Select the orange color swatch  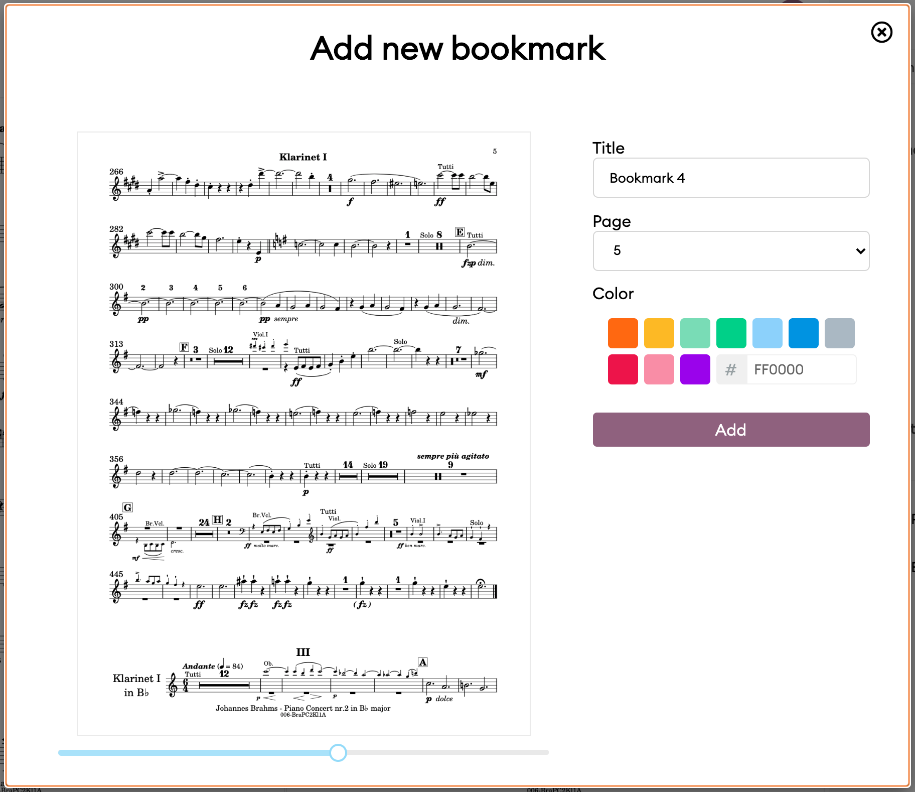point(623,333)
